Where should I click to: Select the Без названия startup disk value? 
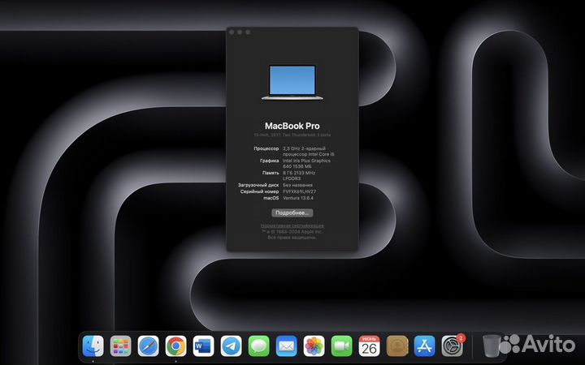pos(297,185)
